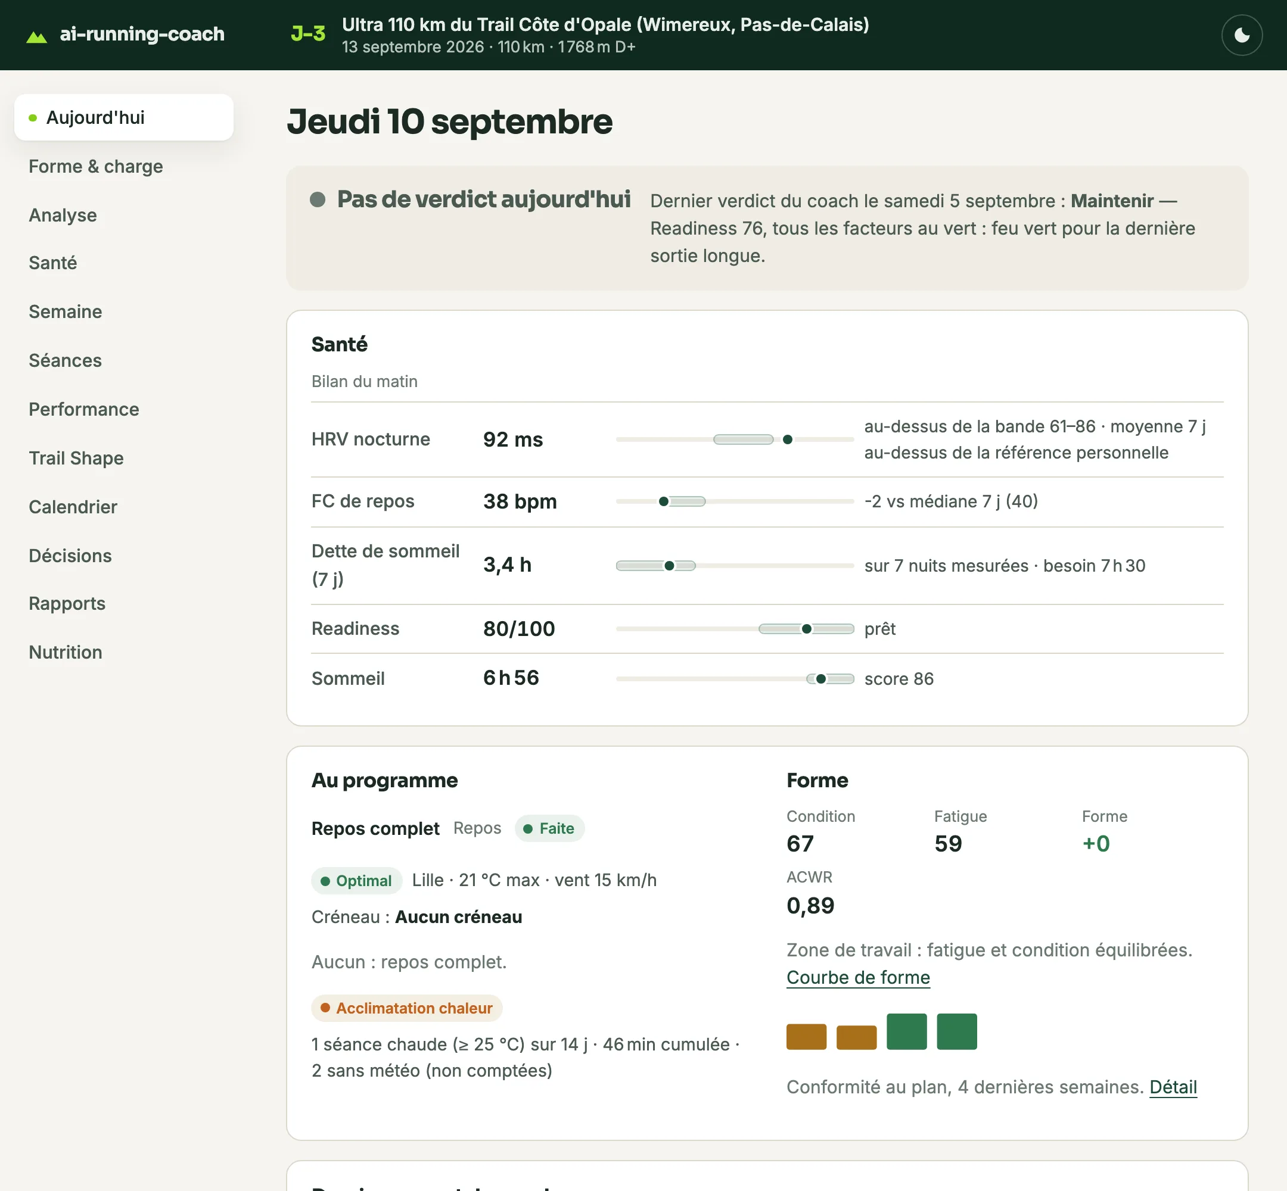Go to the Analyse page
The image size is (1287, 1191).
pyautogui.click(x=63, y=214)
